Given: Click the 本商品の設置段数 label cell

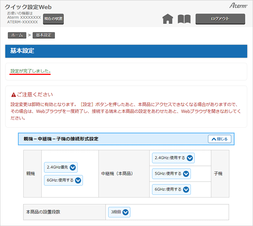Looking at the screenshot, I should (43, 212).
